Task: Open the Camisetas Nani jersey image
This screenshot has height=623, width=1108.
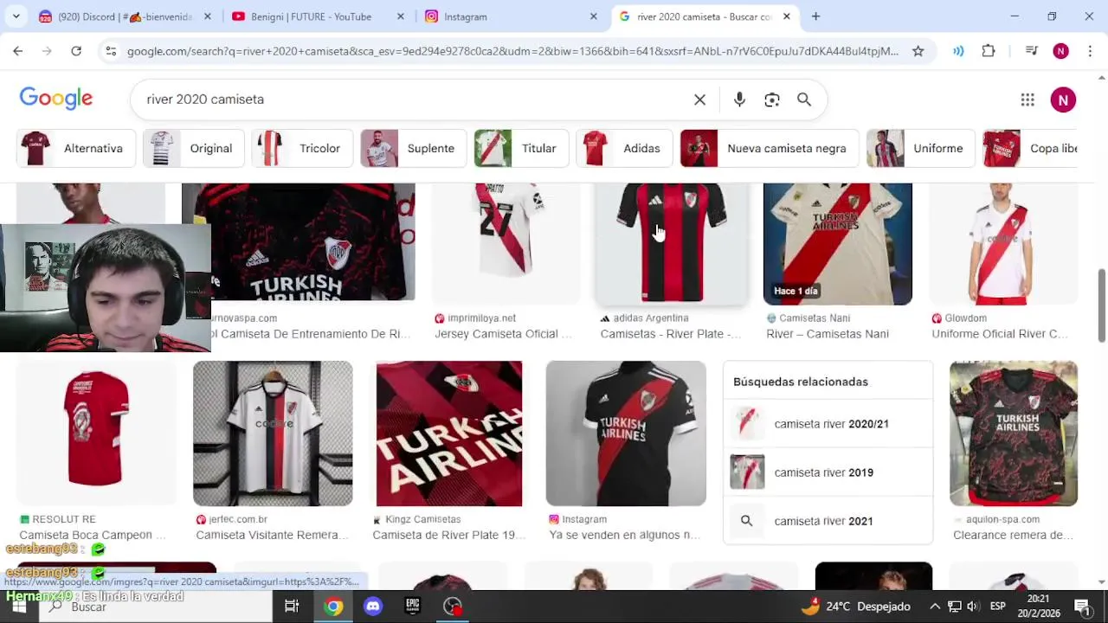Action: 838,243
